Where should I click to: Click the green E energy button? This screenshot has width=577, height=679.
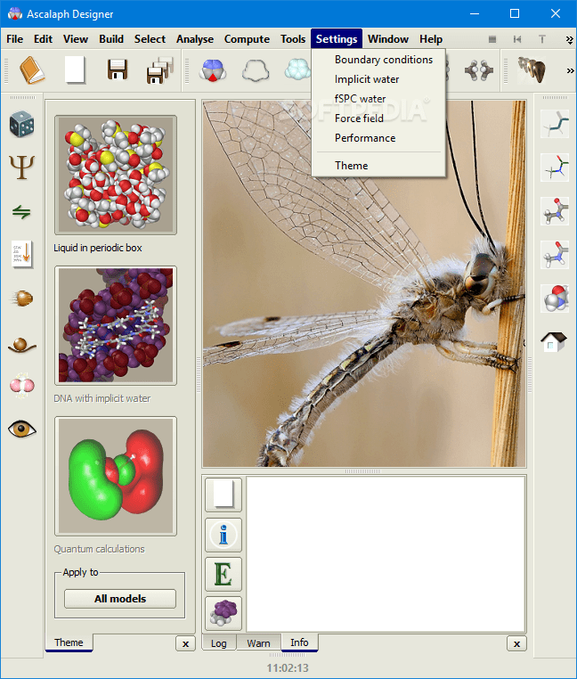click(223, 575)
